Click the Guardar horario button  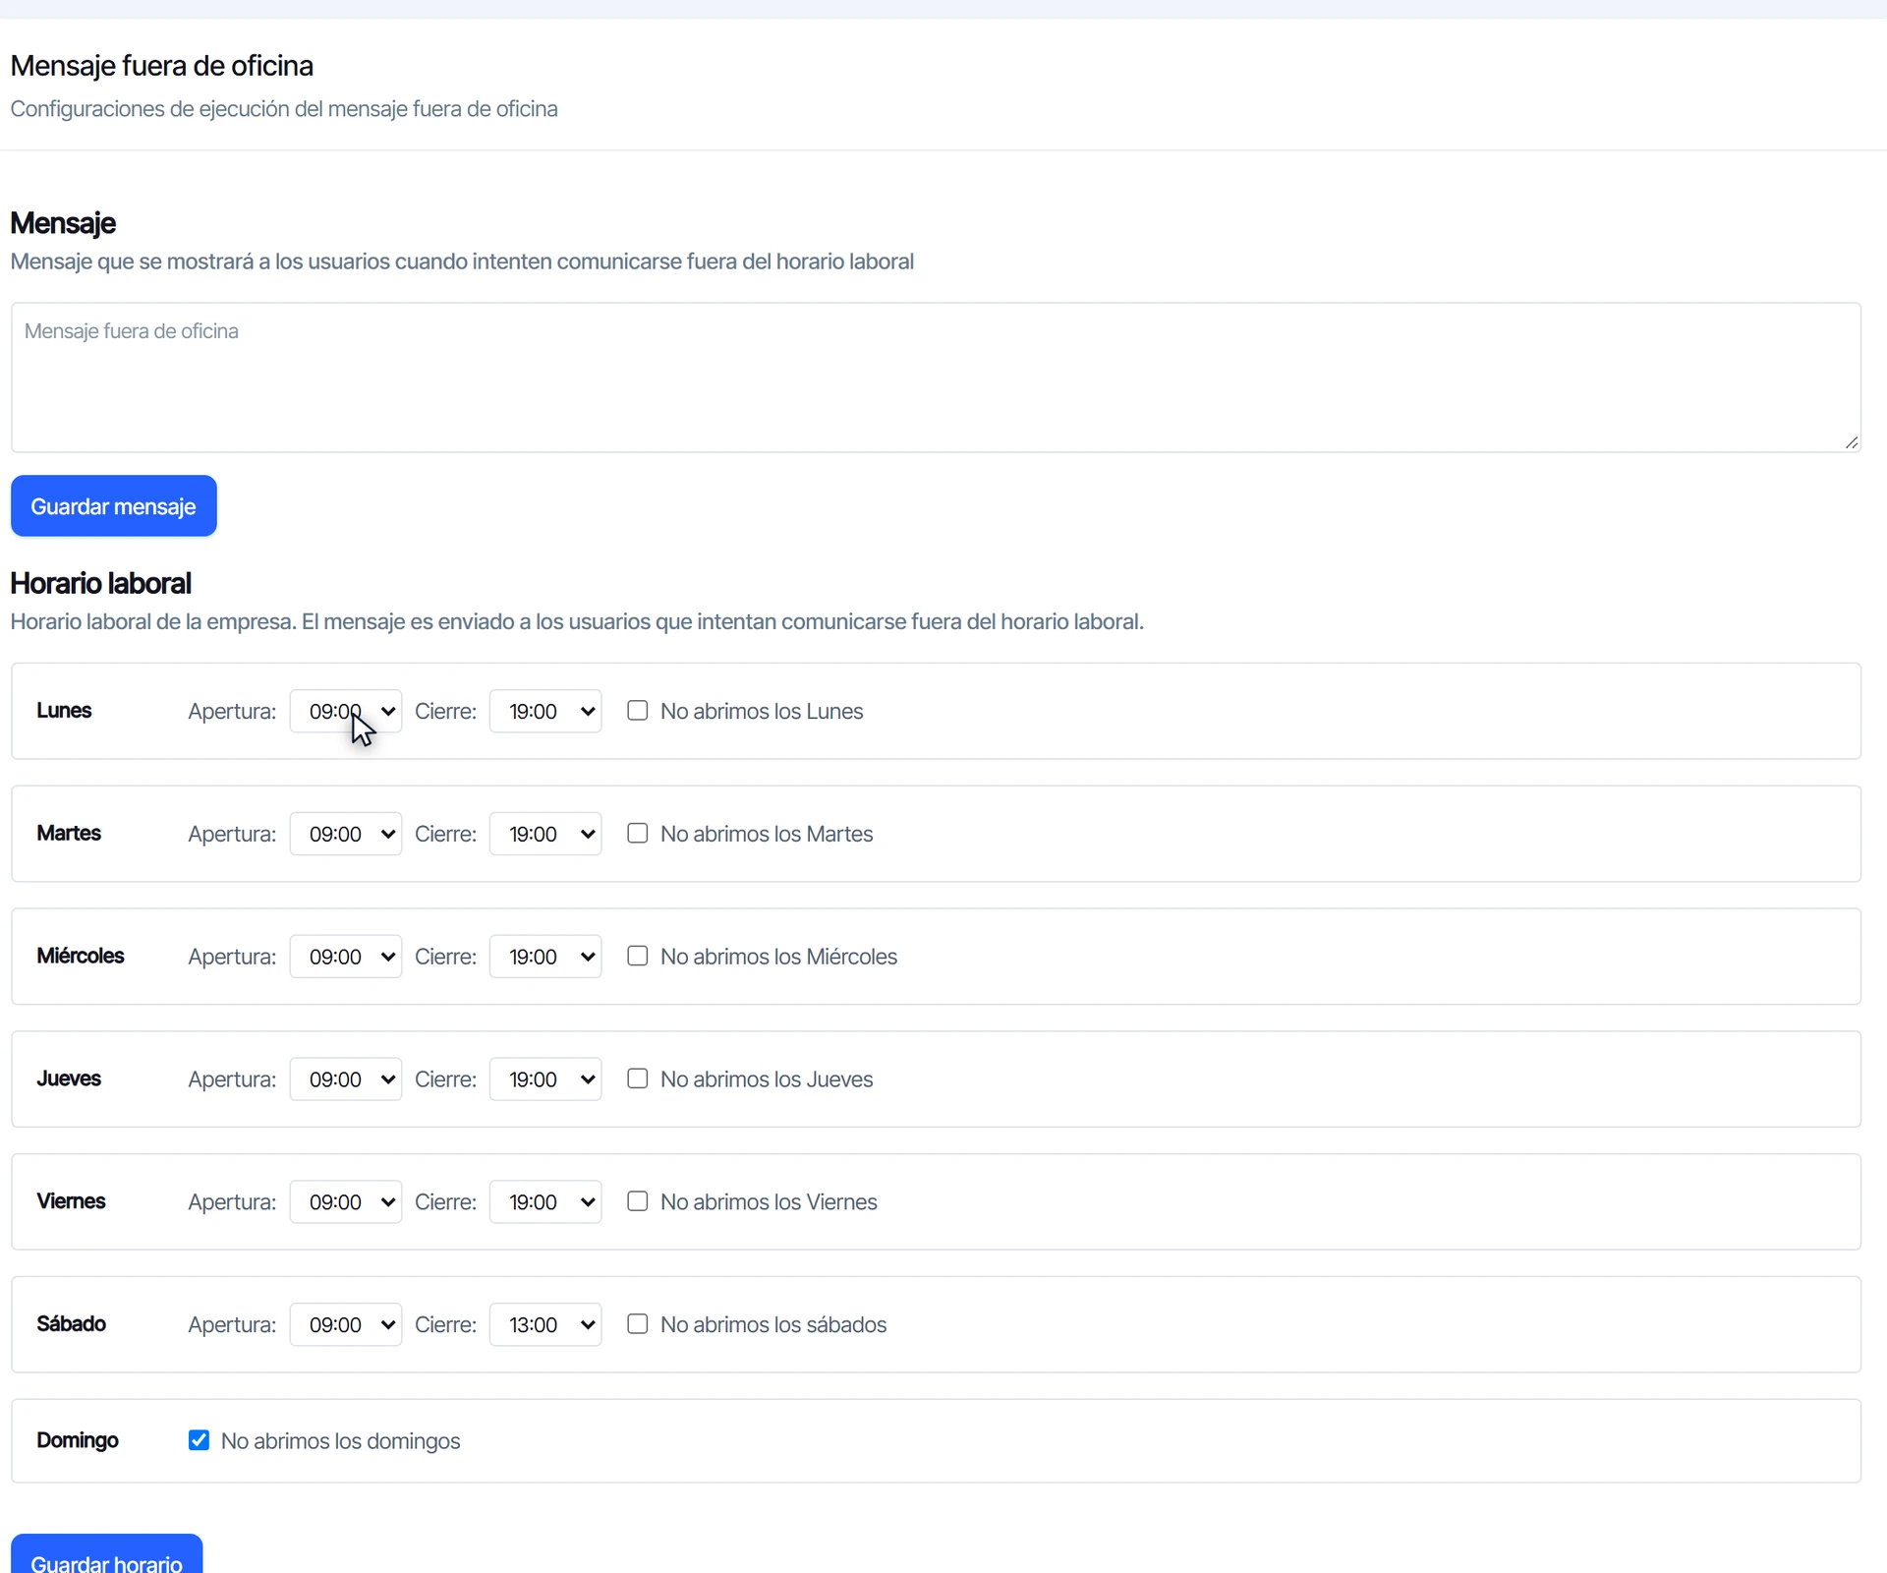click(x=107, y=1555)
